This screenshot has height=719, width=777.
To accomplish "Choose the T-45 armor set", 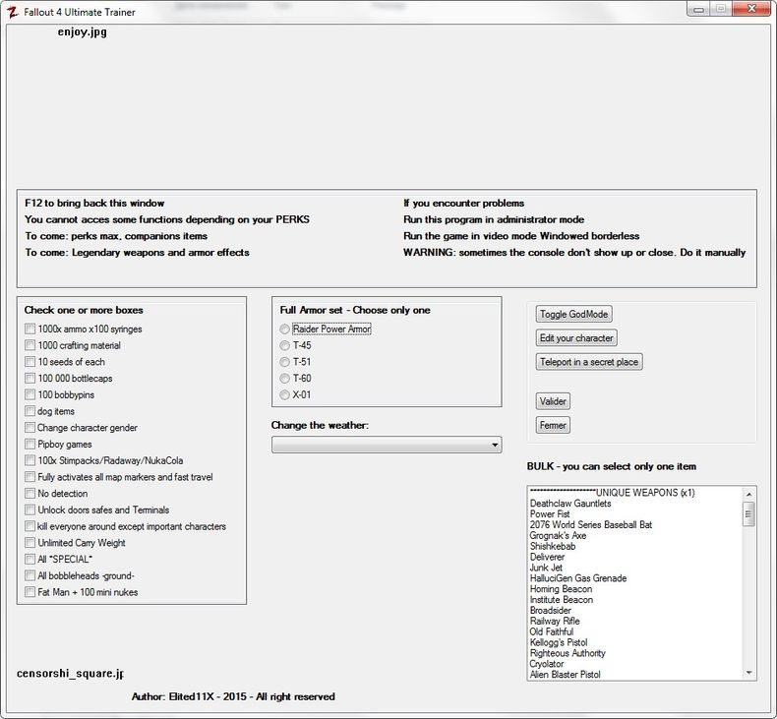I will point(284,345).
